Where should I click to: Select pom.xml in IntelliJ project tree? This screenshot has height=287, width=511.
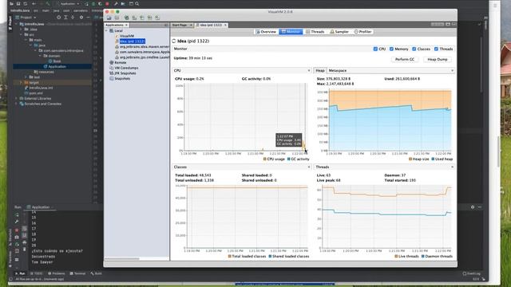point(34,93)
